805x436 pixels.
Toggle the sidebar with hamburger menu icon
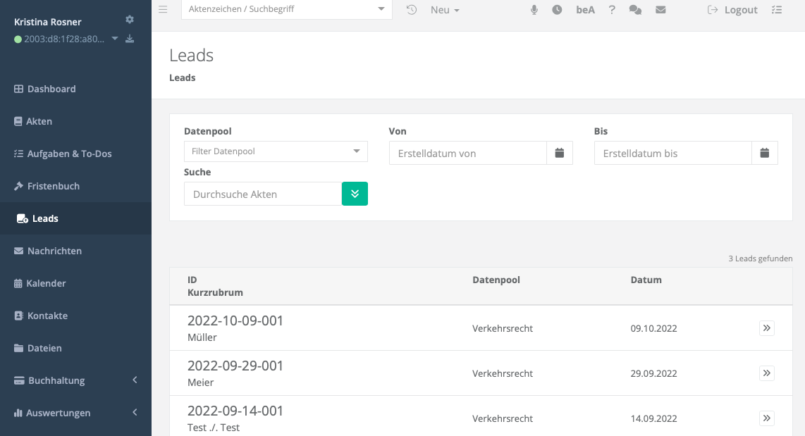(163, 10)
